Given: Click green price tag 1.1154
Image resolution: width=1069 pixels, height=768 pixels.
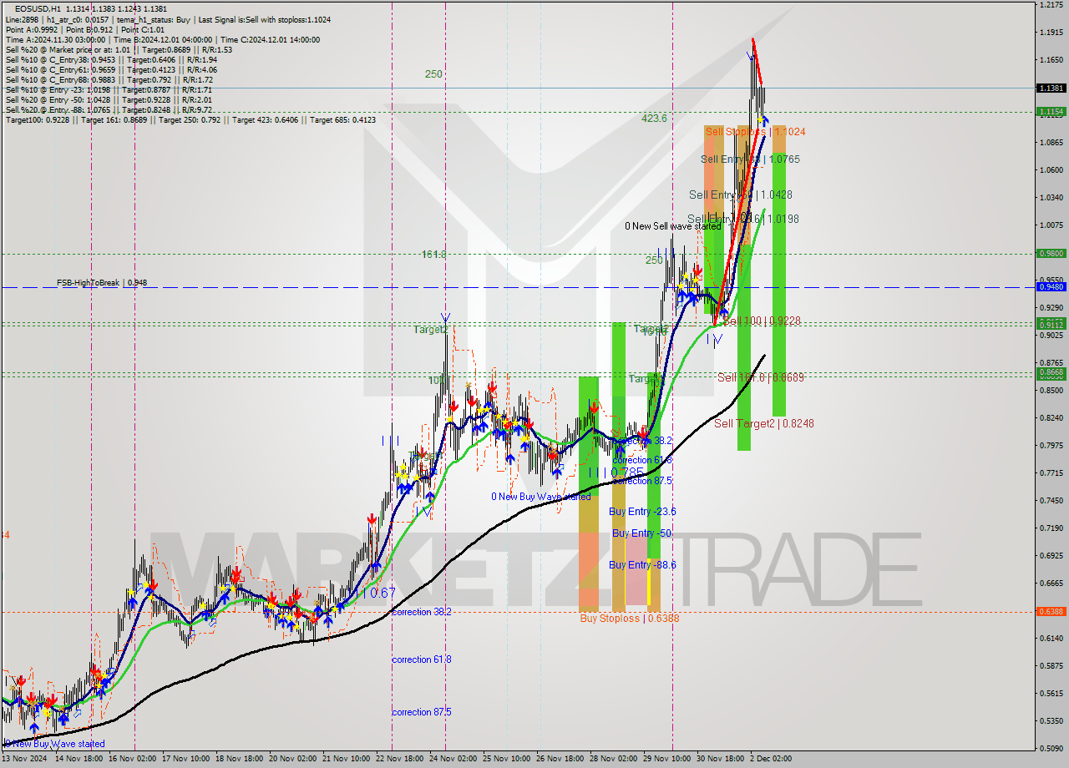Looking at the screenshot, I should click(1051, 111).
